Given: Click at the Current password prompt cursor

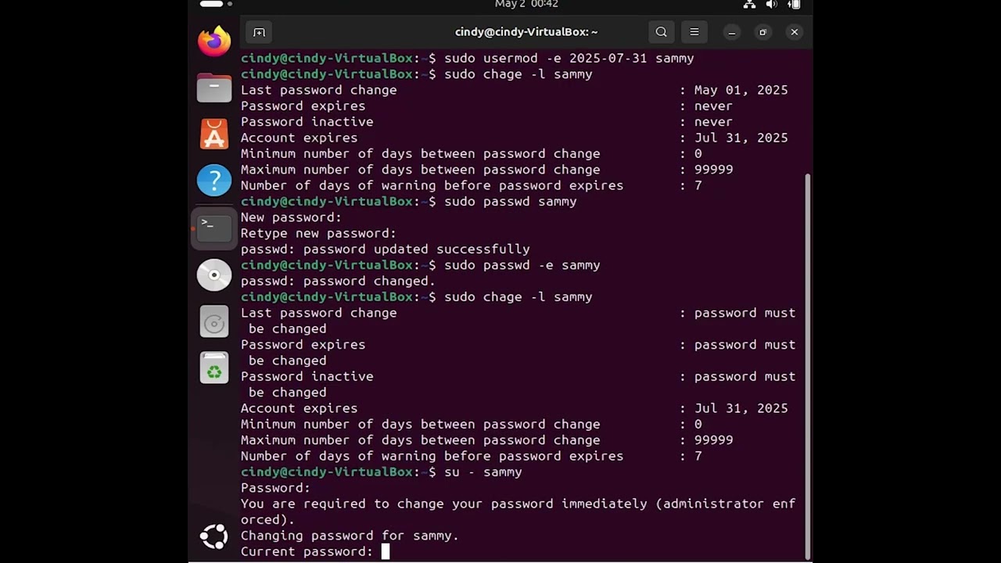Looking at the screenshot, I should tap(386, 552).
